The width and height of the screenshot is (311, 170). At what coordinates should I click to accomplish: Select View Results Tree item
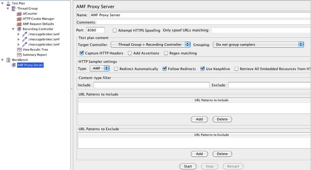pyautogui.click(x=35, y=50)
